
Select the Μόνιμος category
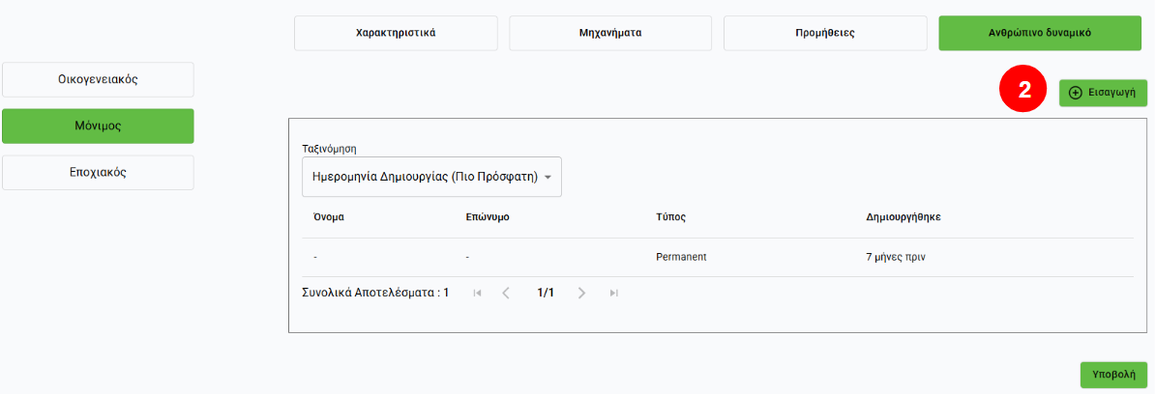click(98, 127)
